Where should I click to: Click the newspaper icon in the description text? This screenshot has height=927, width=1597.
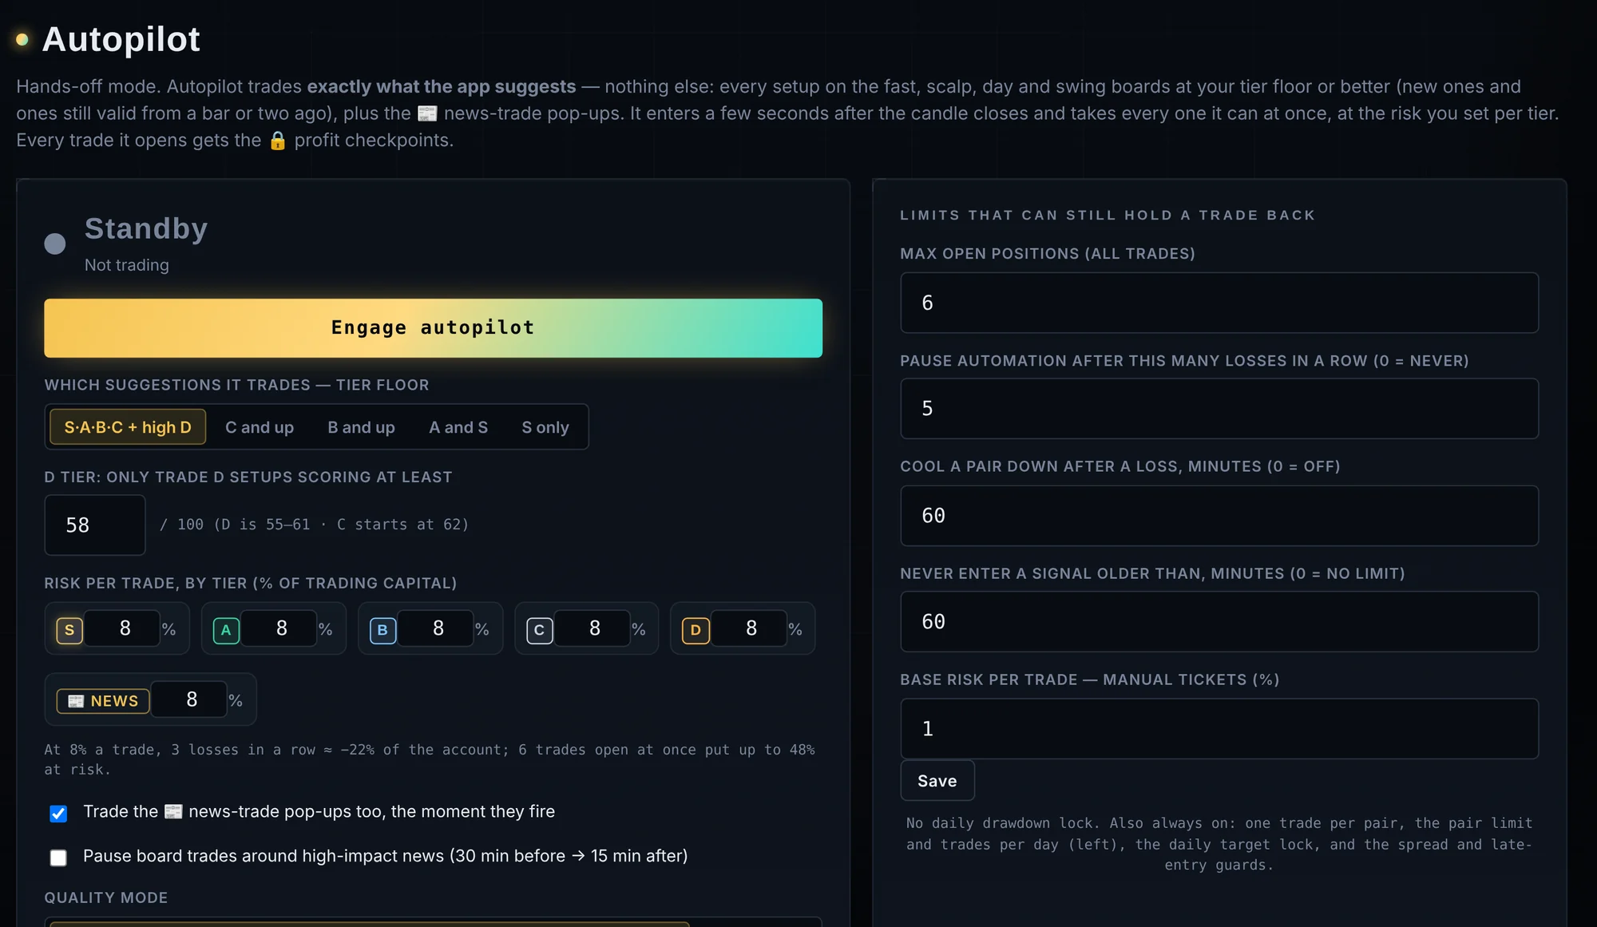click(427, 113)
